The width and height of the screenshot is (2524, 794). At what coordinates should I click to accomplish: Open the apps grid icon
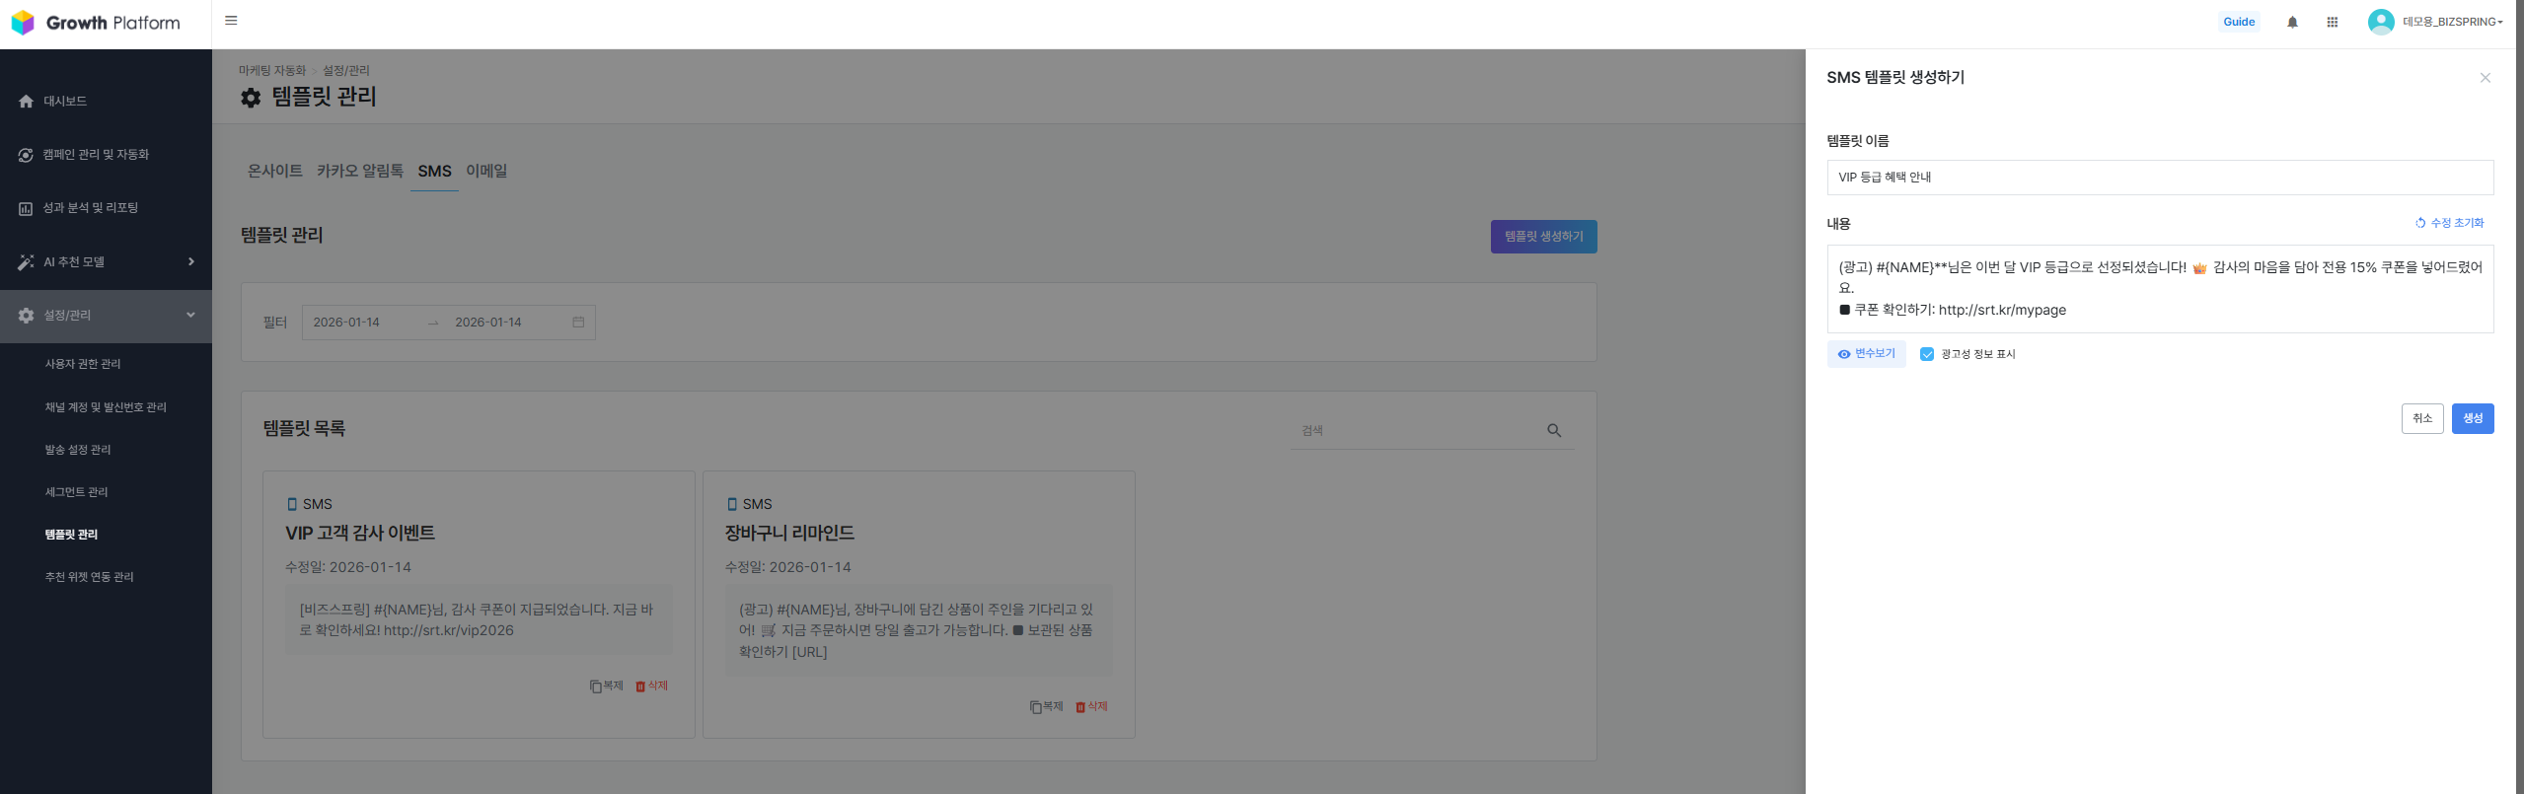(2332, 23)
